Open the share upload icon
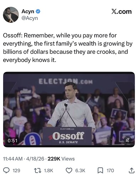Viewport: 138px width, 178px height. click(132, 171)
